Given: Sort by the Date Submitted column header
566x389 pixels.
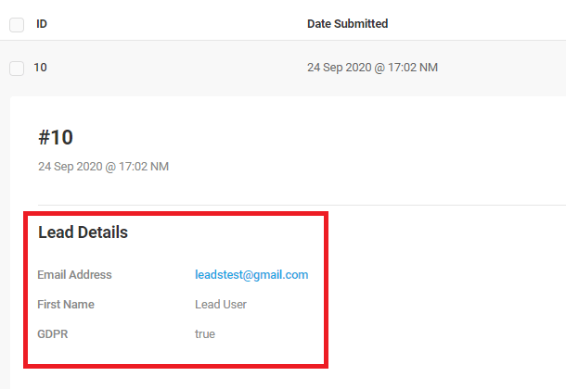Looking at the screenshot, I should pyautogui.click(x=348, y=24).
